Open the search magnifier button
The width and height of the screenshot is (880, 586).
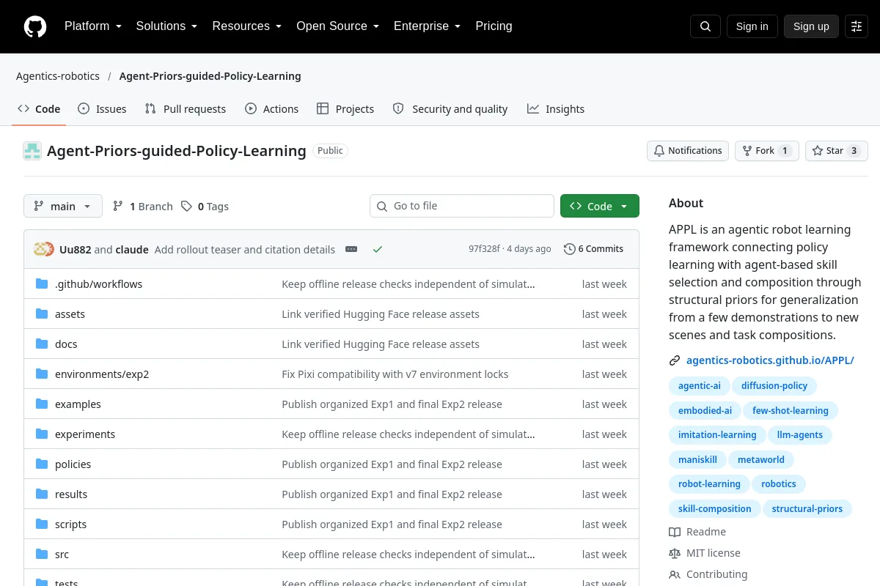coord(705,26)
